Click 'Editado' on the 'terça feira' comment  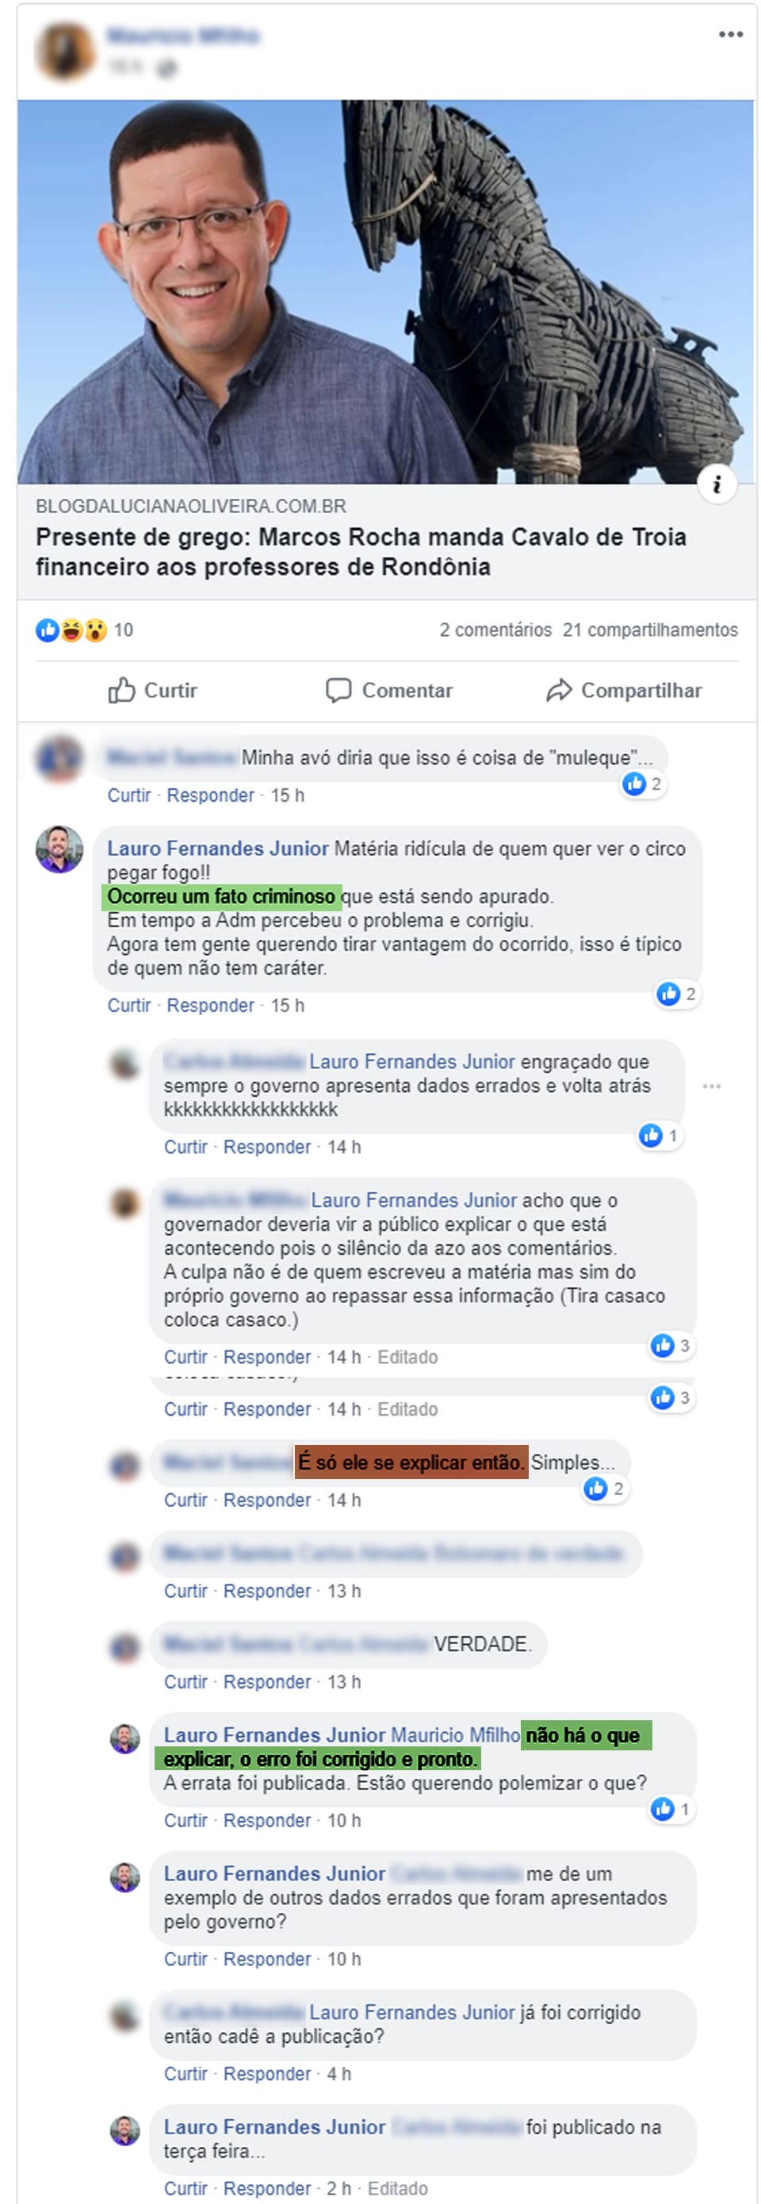(398, 2189)
